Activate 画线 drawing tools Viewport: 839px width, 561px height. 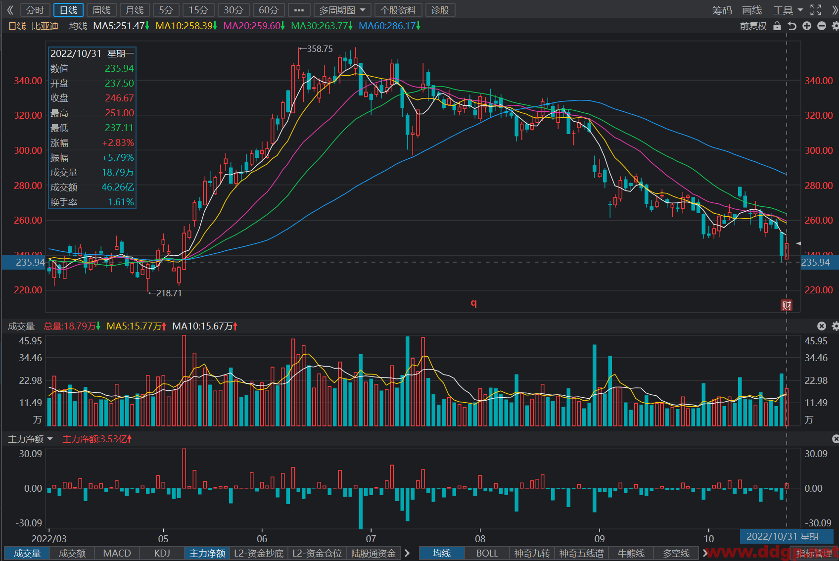[752, 10]
